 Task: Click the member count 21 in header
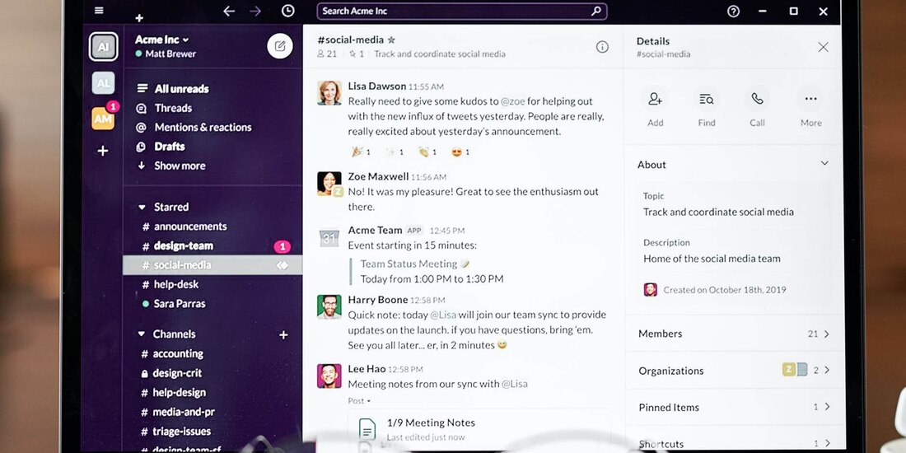tap(327, 54)
